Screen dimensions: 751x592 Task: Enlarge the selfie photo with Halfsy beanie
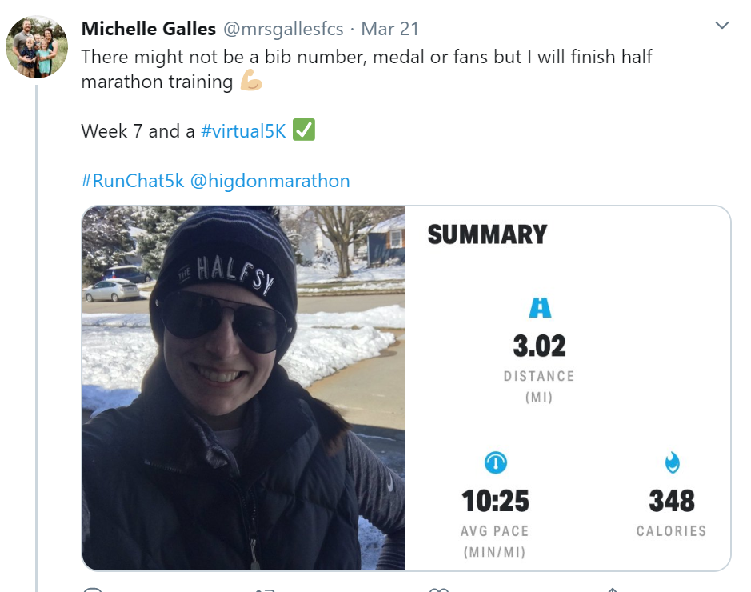(x=244, y=388)
